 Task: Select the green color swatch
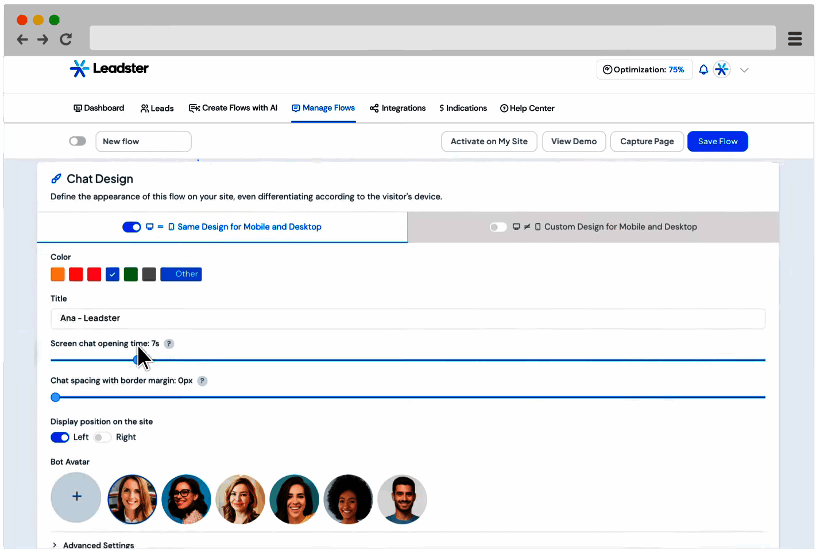[x=131, y=274]
